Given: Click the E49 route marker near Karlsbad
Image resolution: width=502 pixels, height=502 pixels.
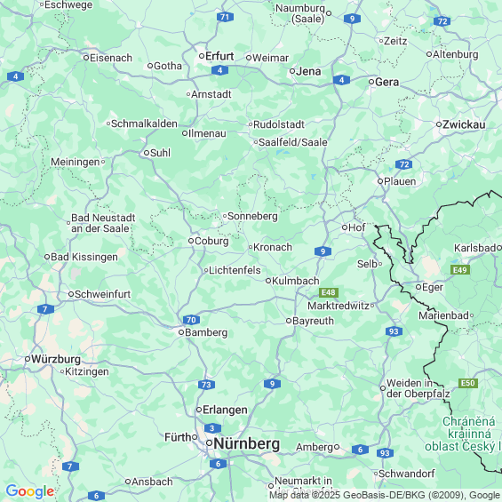Looking at the screenshot, I should [x=460, y=270].
